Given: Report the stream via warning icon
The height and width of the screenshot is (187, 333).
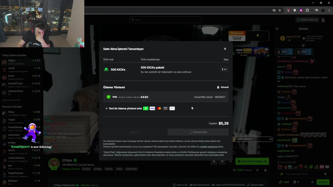Looking at the screenshot, I should 265,170.
